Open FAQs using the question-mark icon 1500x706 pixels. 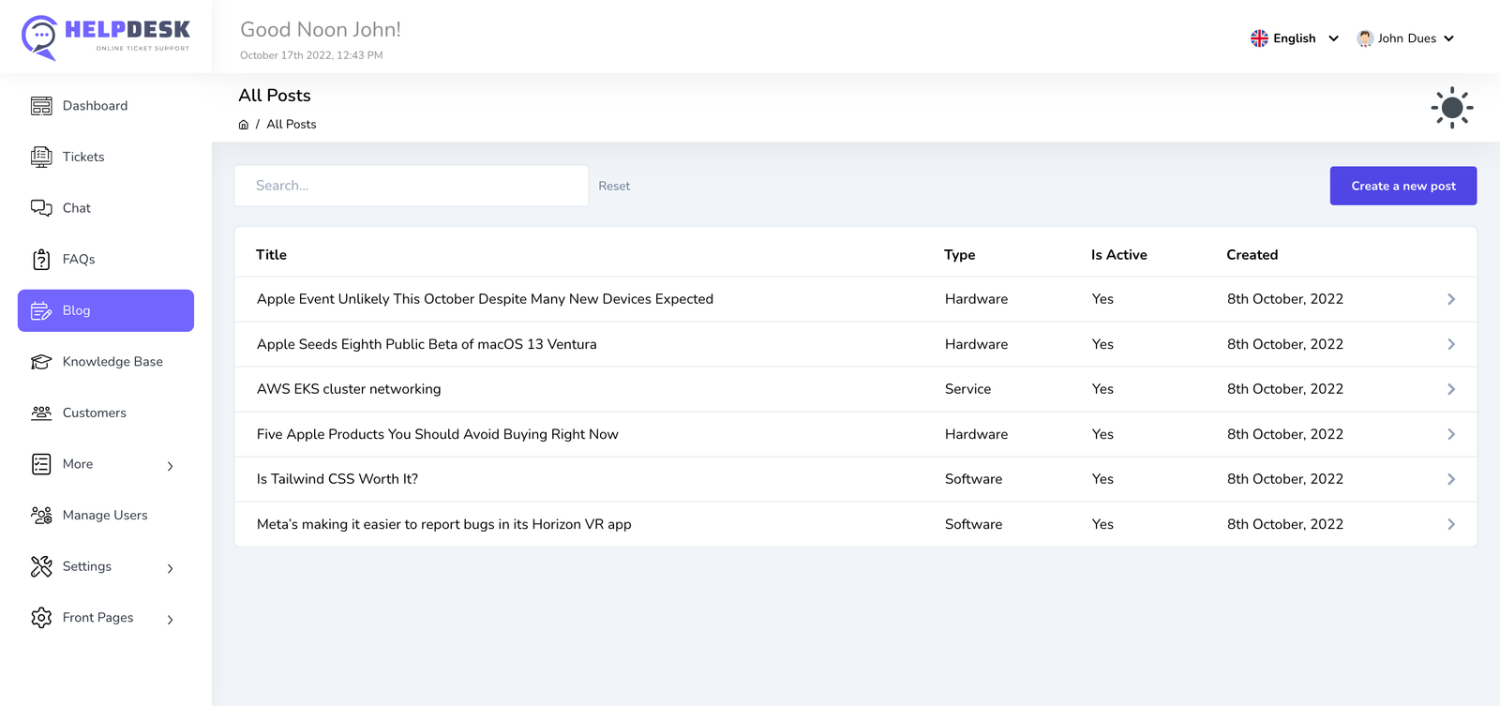(41, 260)
